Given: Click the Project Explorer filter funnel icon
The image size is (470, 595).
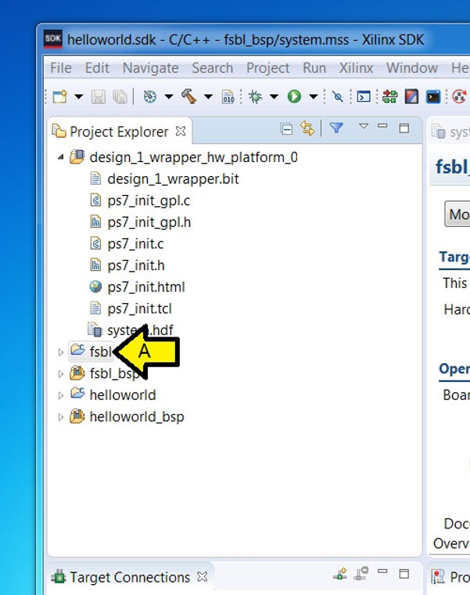Looking at the screenshot, I should [x=336, y=128].
